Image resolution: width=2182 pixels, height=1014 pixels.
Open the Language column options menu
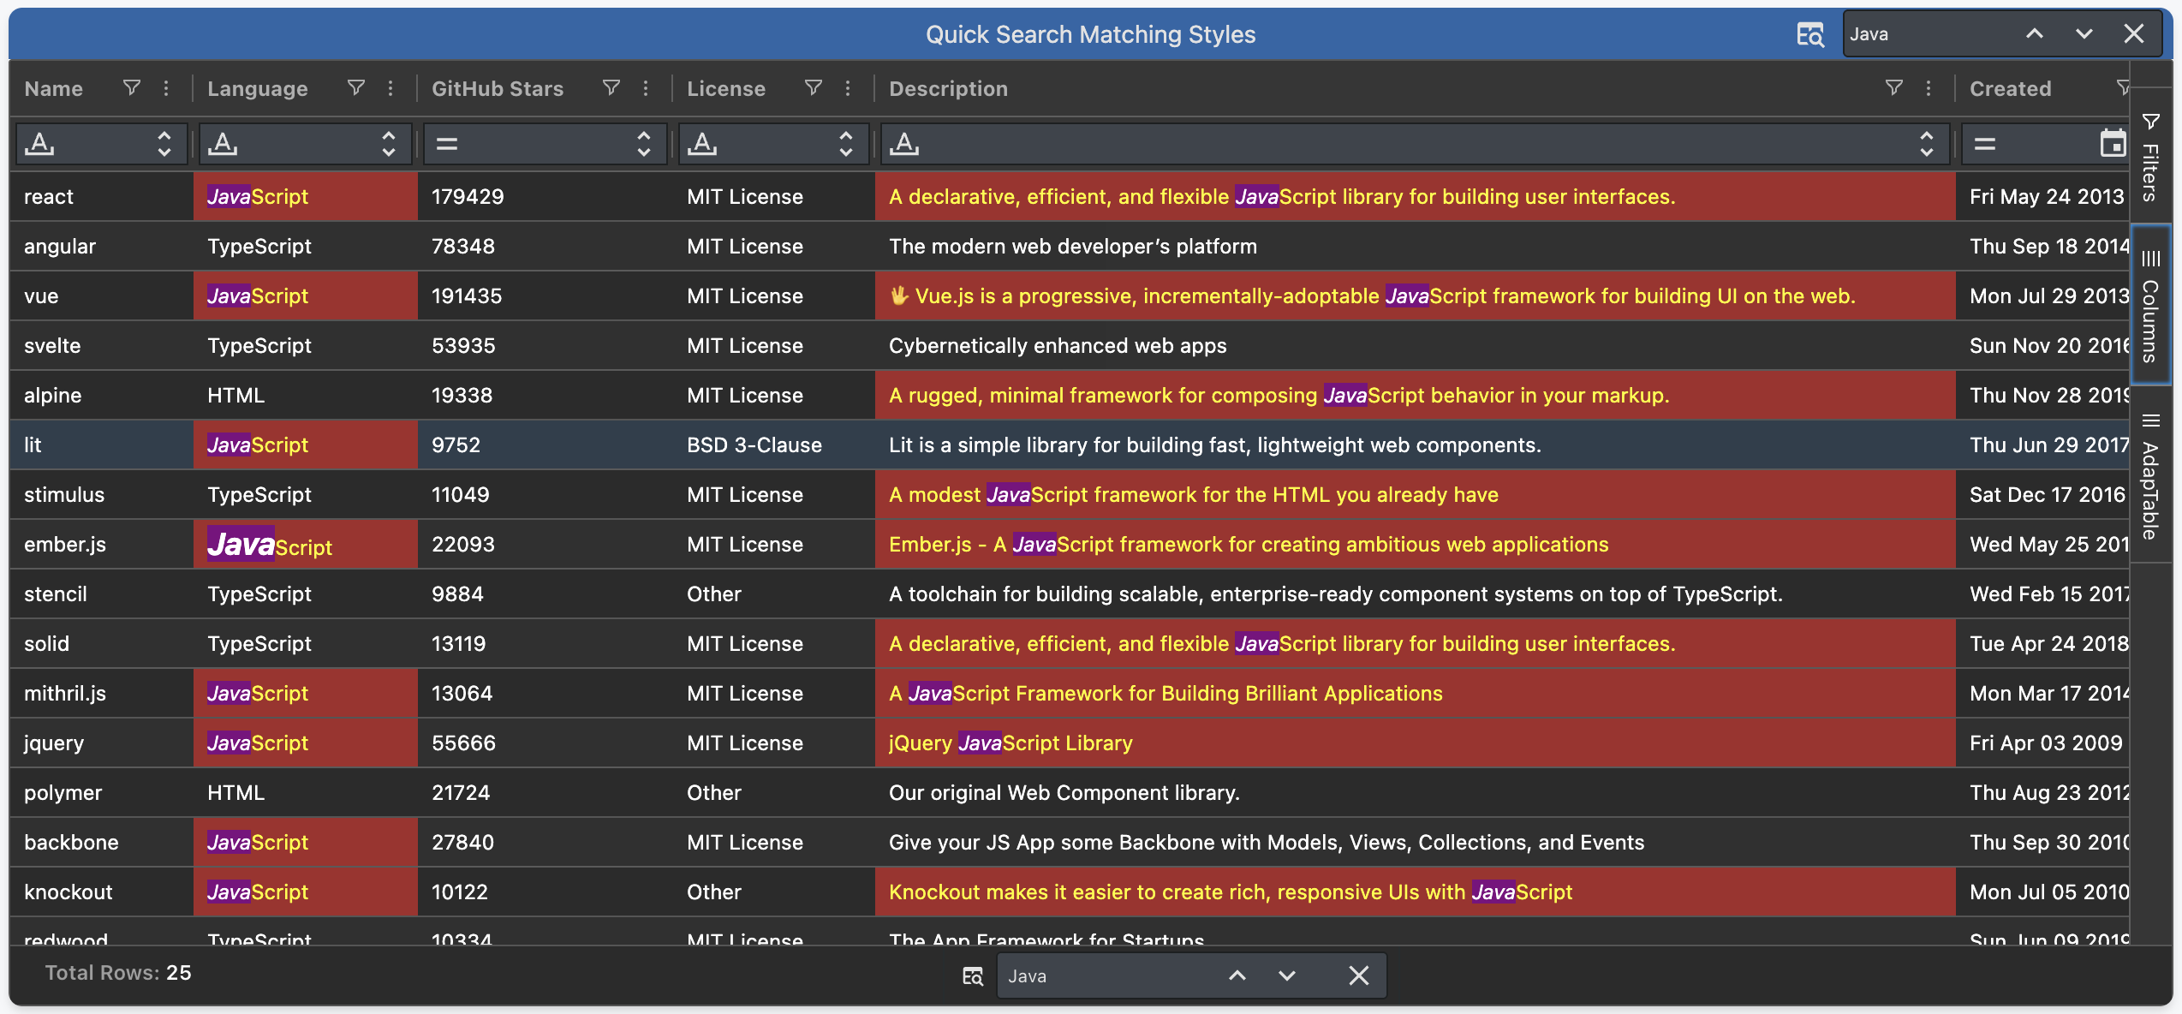point(390,87)
